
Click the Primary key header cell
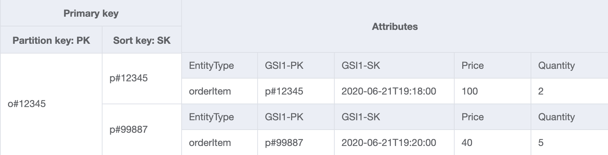(x=91, y=14)
